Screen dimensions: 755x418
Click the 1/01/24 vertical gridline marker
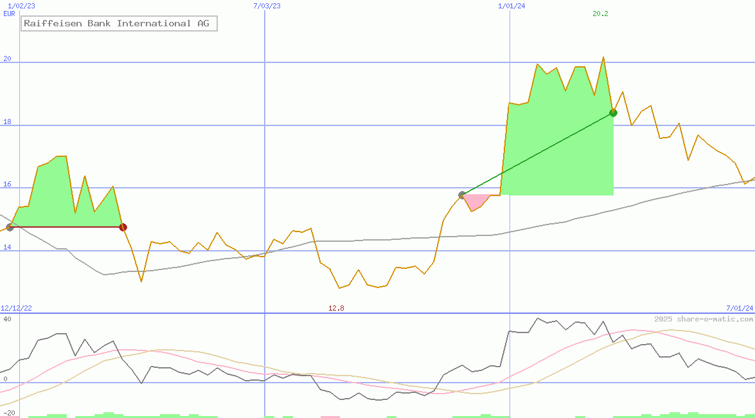click(x=509, y=5)
